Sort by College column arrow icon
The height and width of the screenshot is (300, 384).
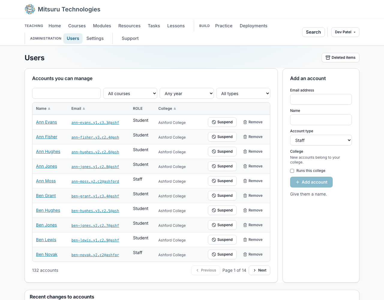tap(175, 109)
